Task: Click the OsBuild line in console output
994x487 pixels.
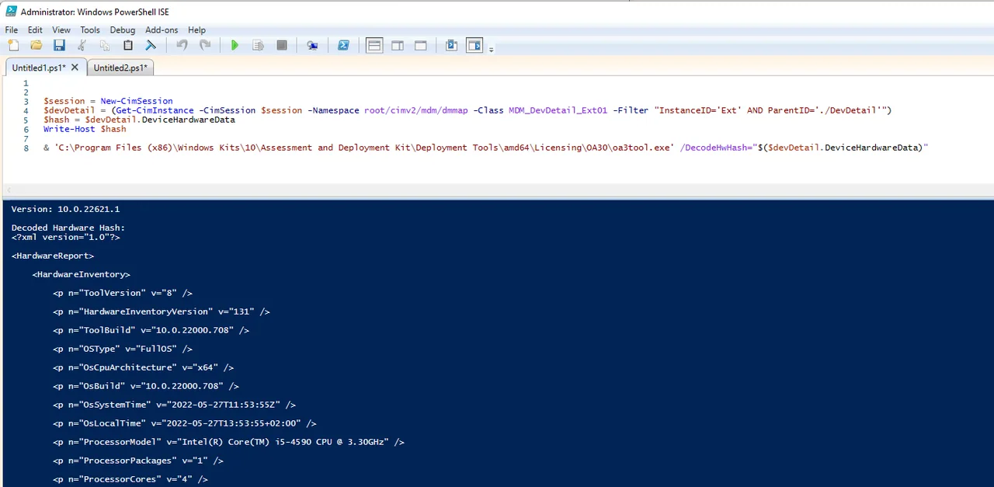Action: tap(146, 386)
